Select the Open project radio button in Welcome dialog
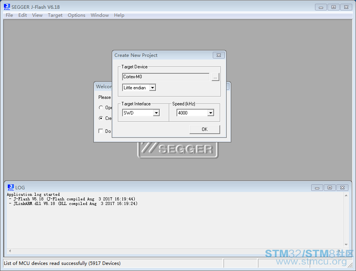 pos(101,107)
